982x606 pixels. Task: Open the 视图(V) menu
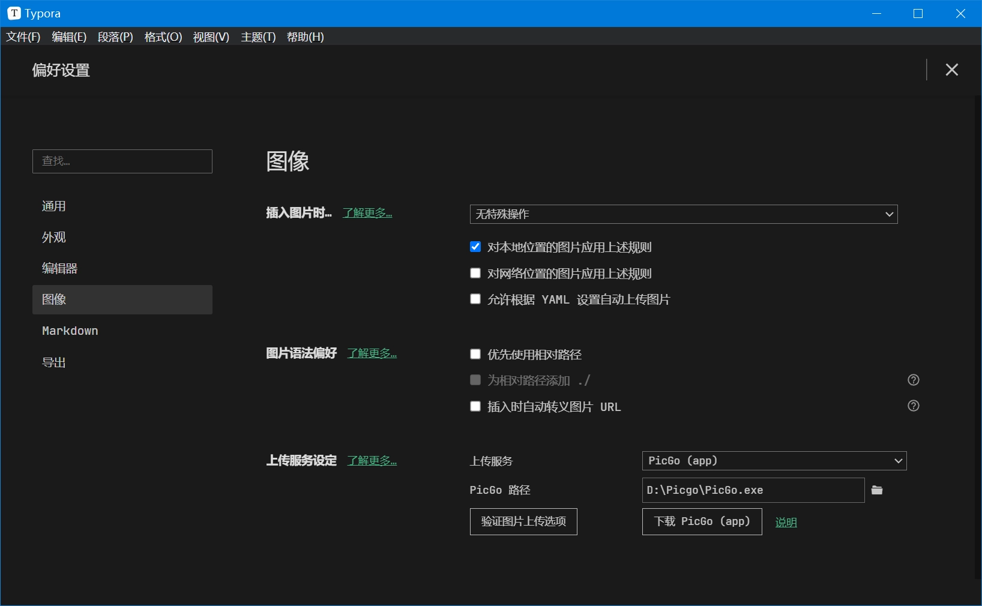211,37
